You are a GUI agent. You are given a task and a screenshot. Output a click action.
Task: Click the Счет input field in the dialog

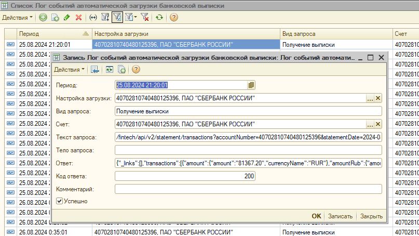240,124
